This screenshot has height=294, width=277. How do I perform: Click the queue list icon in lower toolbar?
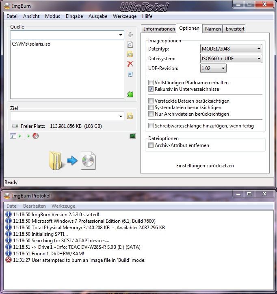pos(13,136)
